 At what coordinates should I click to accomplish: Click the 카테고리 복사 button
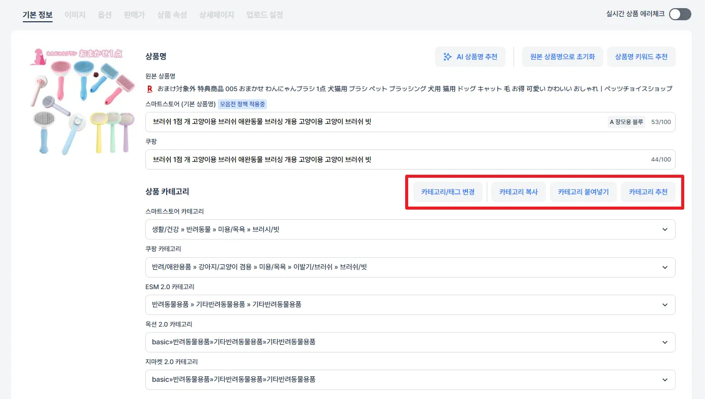519,192
